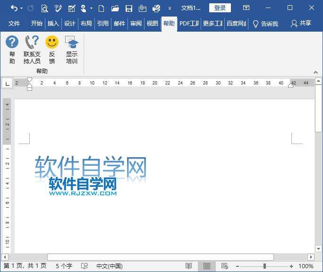
Task: Click horizontal scrollbar right arrow
Action: [x=311, y=257]
